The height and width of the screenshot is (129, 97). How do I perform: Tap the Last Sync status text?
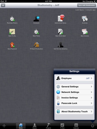85,10
